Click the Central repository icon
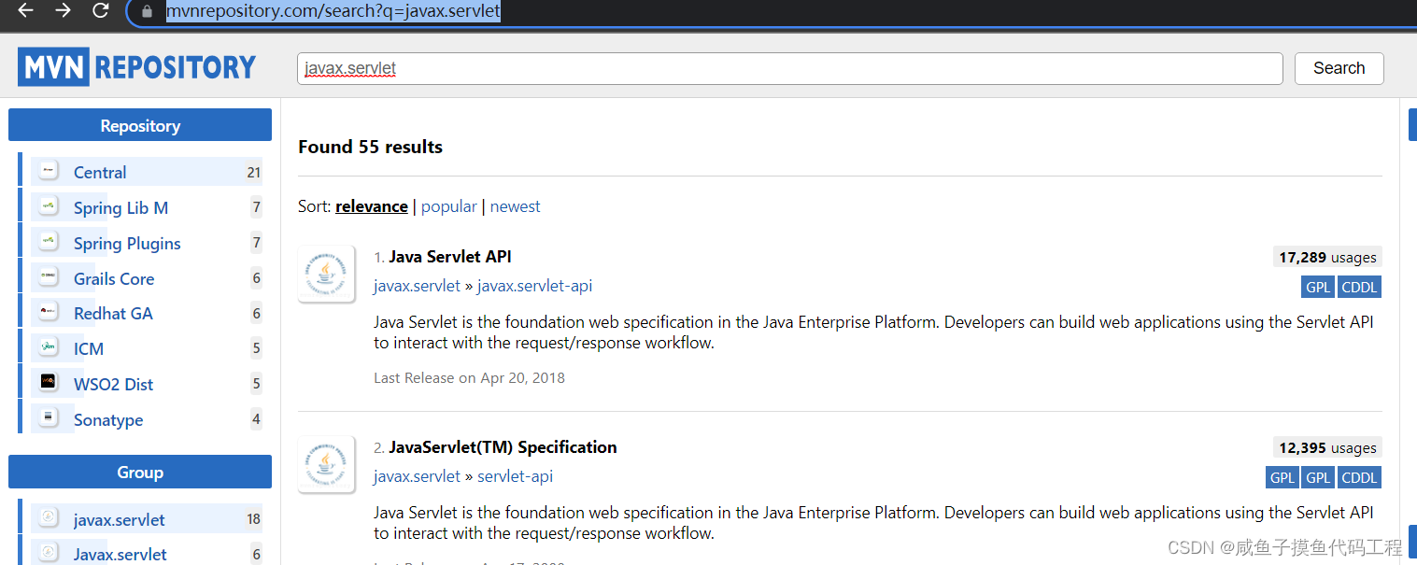This screenshot has height=565, width=1417. (49, 171)
